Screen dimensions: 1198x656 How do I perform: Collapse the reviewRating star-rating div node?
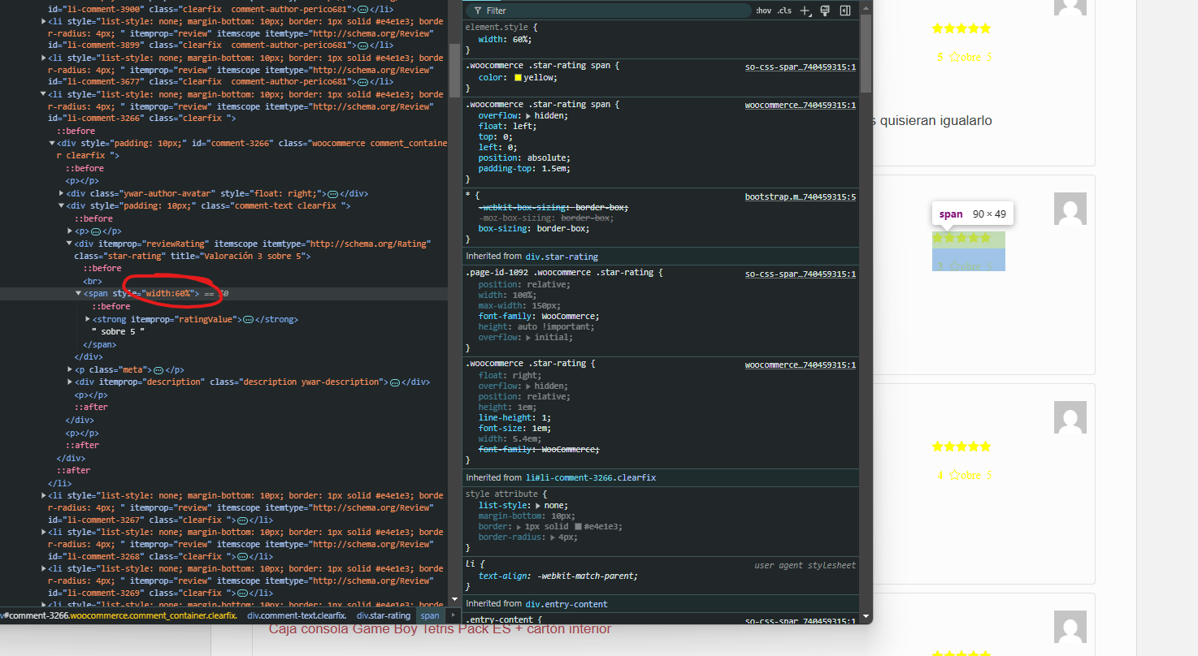click(x=70, y=244)
